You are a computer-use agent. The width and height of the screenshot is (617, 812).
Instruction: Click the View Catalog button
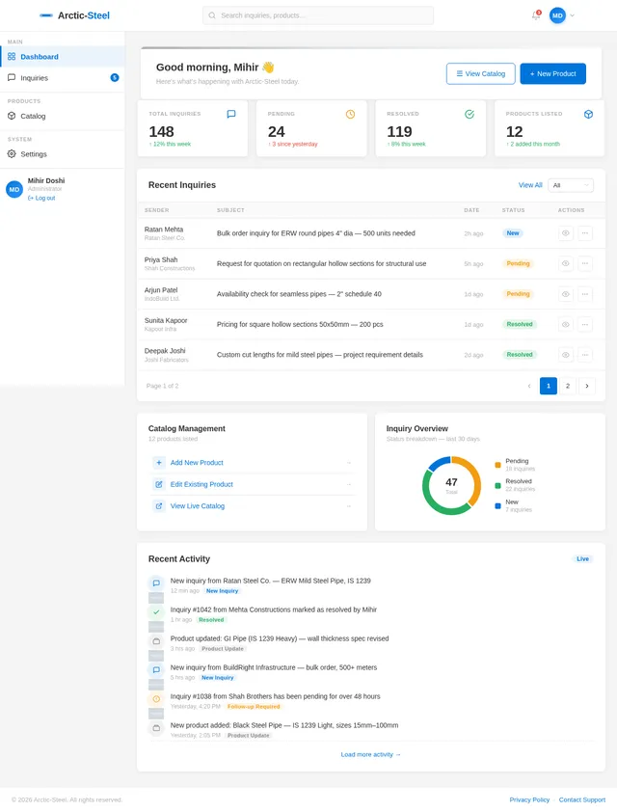(x=480, y=73)
